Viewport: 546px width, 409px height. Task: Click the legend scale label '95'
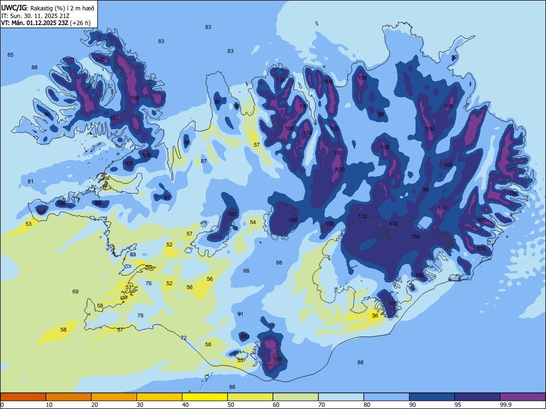pos(458,405)
